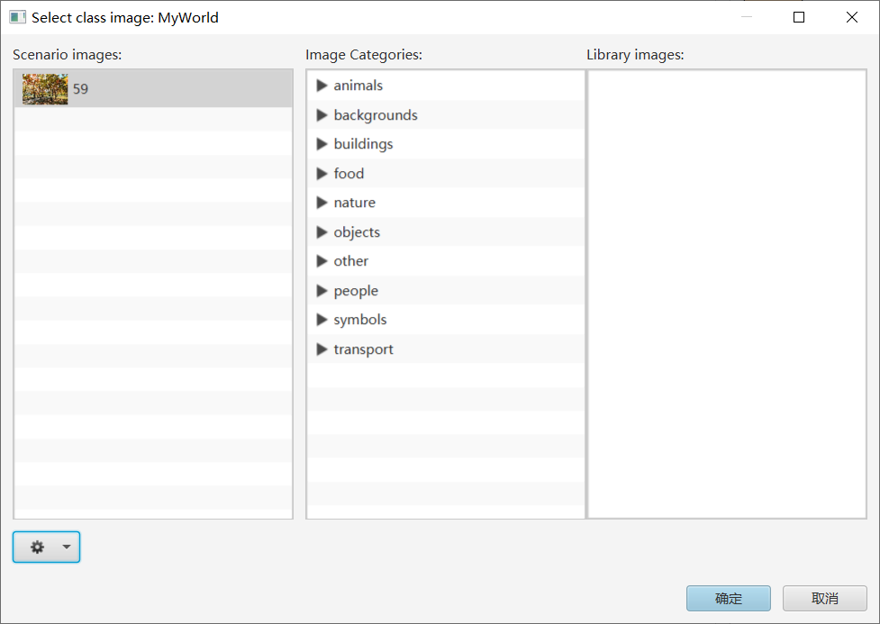
Task: Click the triangle icon next to food
Action: pos(322,174)
